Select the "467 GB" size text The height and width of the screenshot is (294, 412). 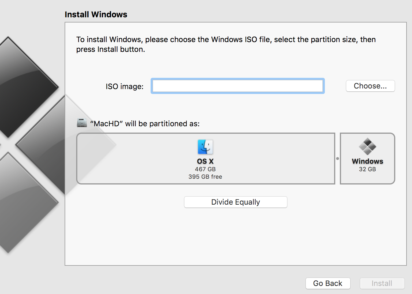[205, 169]
